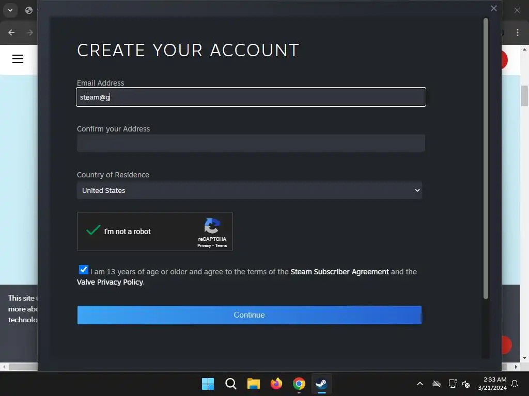Open the hamburger menu on the background page
The image size is (529, 396).
18,59
